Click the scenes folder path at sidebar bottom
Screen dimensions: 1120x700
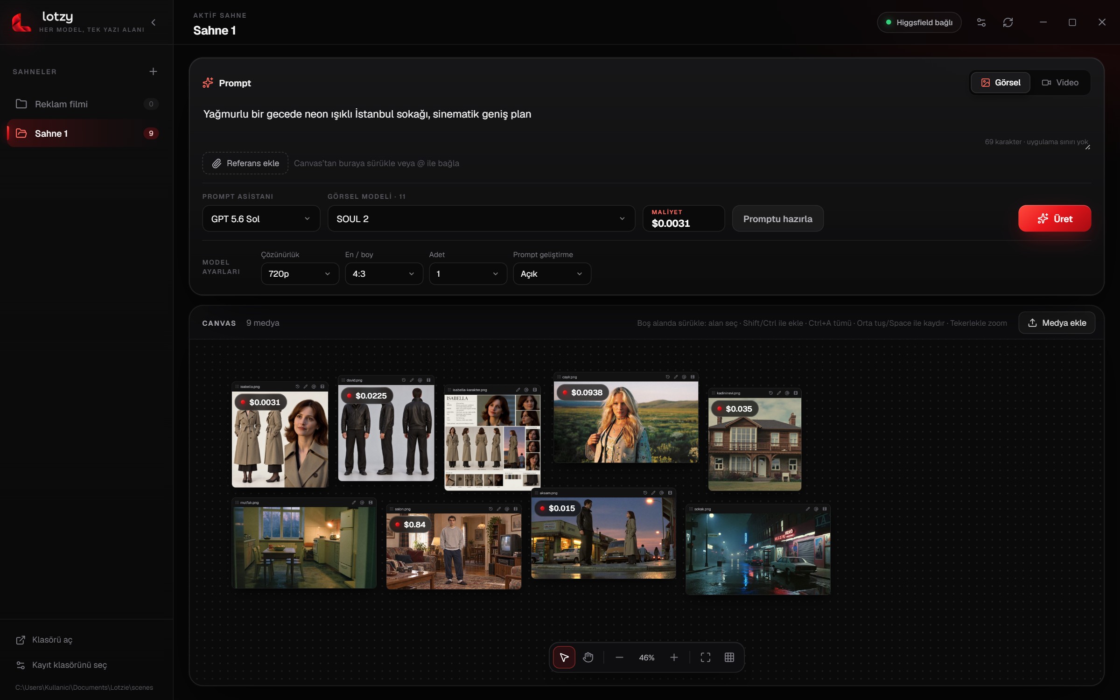[84, 687]
